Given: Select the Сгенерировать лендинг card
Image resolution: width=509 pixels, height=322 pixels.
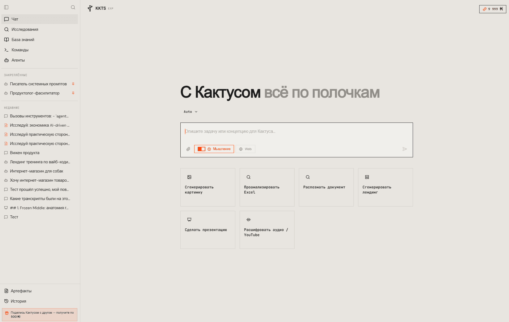Looking at the screenshot, I should click(x=385, y=187).
